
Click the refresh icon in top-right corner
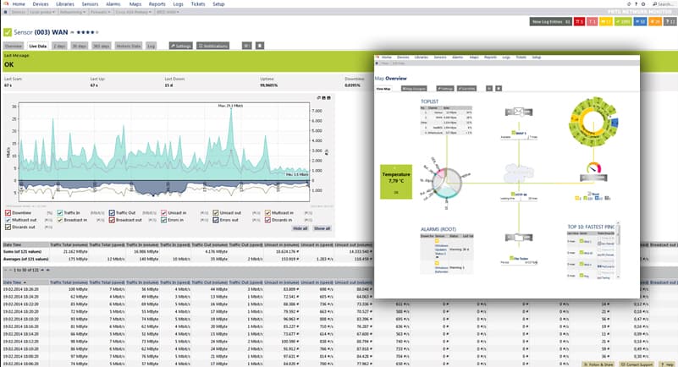[629, 4]
